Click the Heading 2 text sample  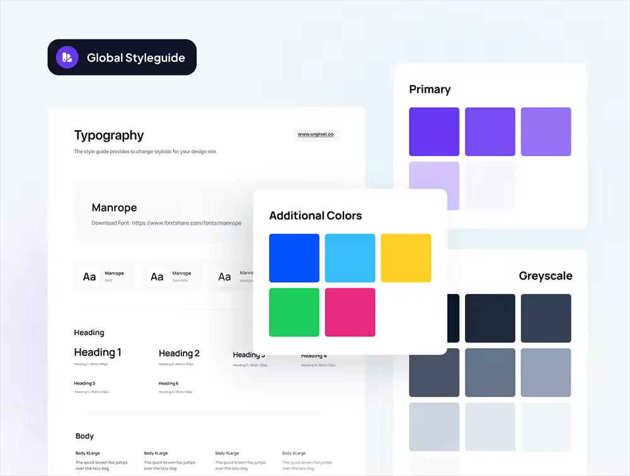[x=179, y=353]
